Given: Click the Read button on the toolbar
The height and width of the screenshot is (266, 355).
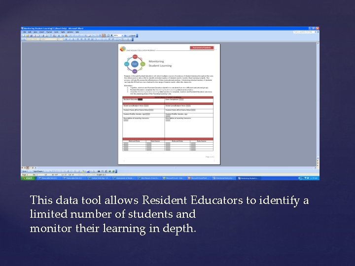Looking at the screenshot, I should pyautogui.click(x=132, y=35).
